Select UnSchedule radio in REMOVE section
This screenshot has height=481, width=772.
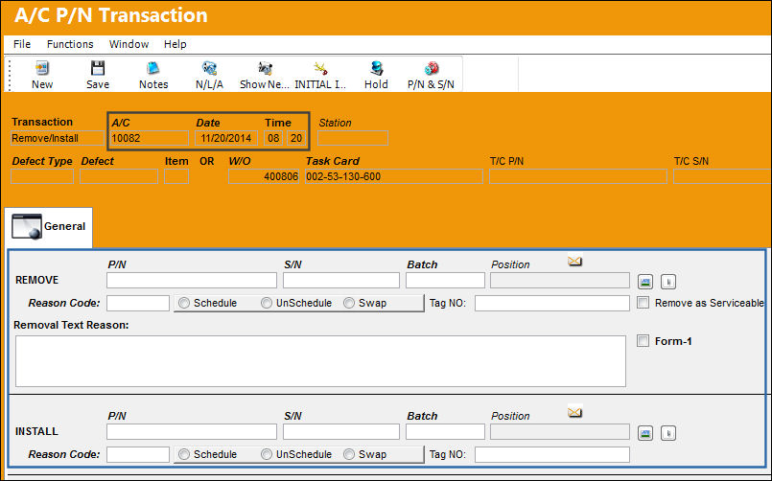point(267,303)
